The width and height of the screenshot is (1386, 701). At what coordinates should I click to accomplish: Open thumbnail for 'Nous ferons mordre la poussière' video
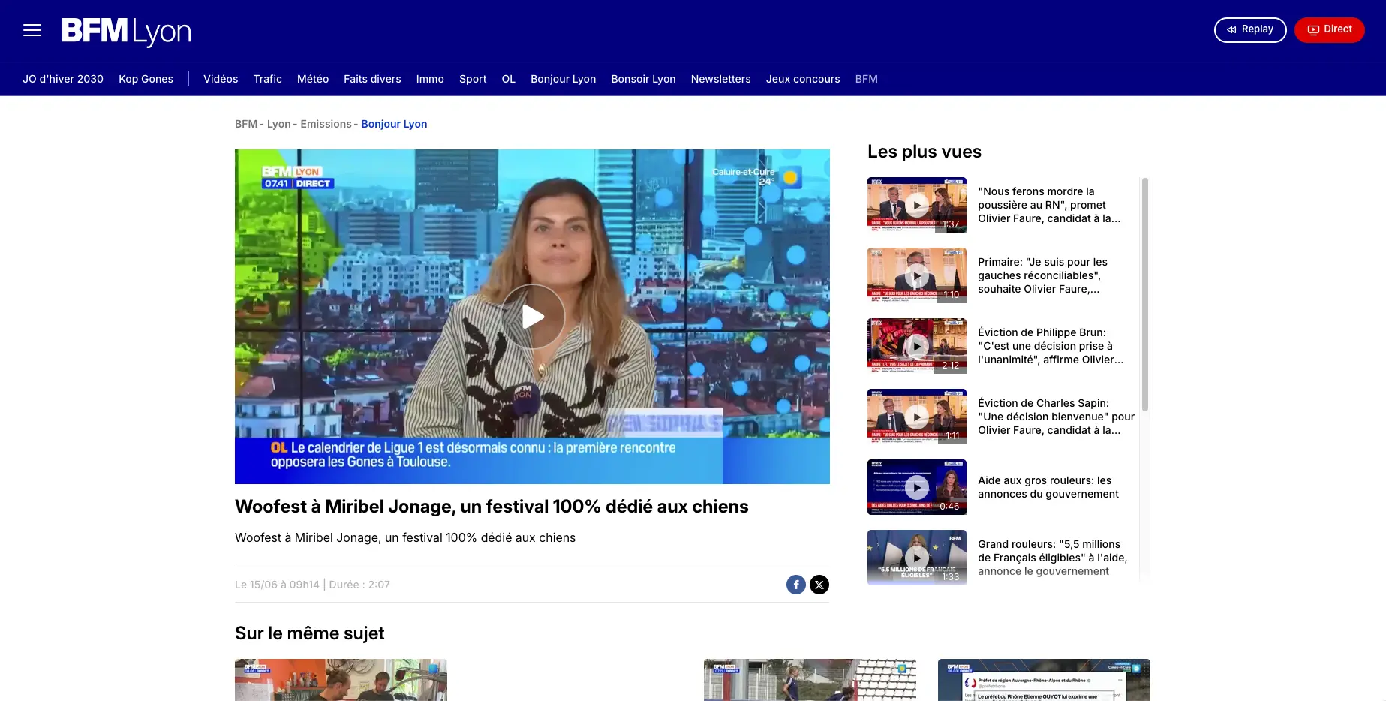[917, 205]
